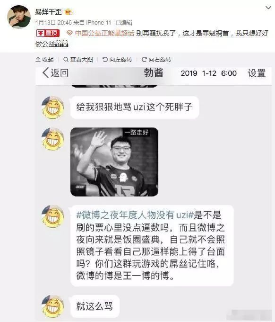
Task: Rotate image right with 向右旋转
Action: (x=156, y=60)
